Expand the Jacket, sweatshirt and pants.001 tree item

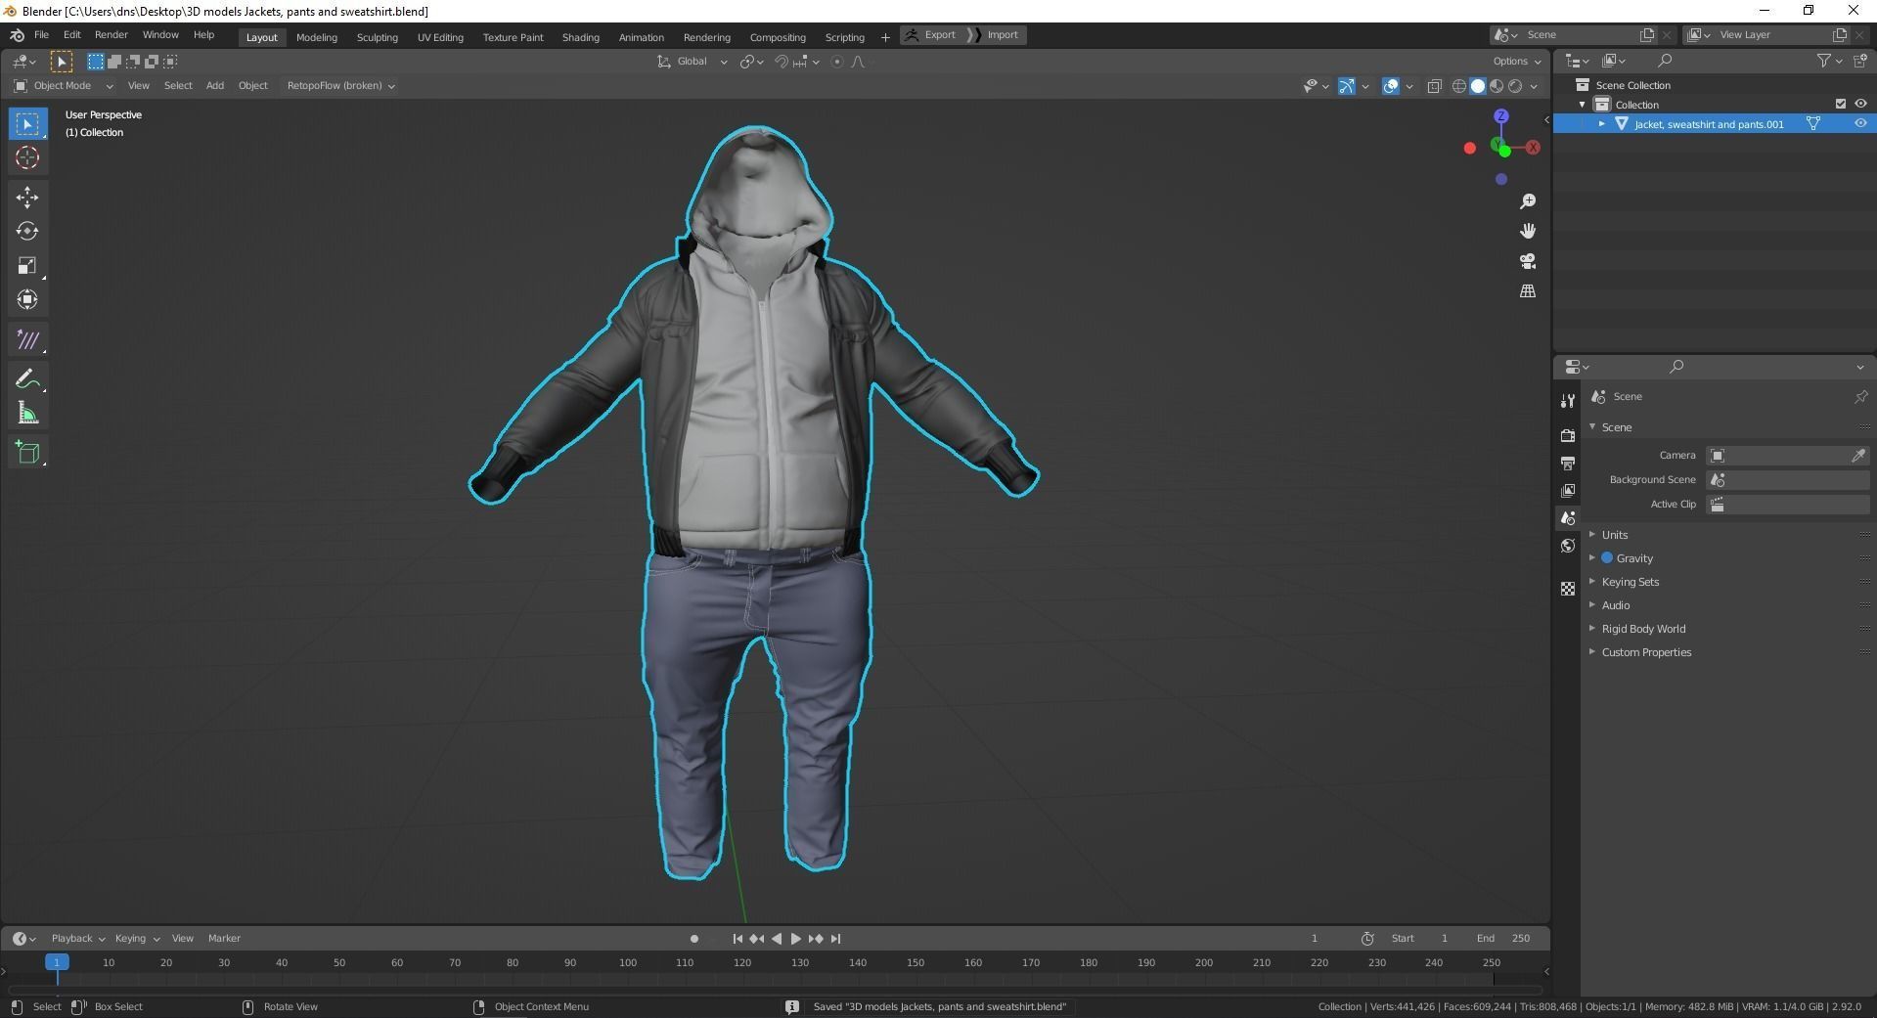click(x=1602, y=124)
